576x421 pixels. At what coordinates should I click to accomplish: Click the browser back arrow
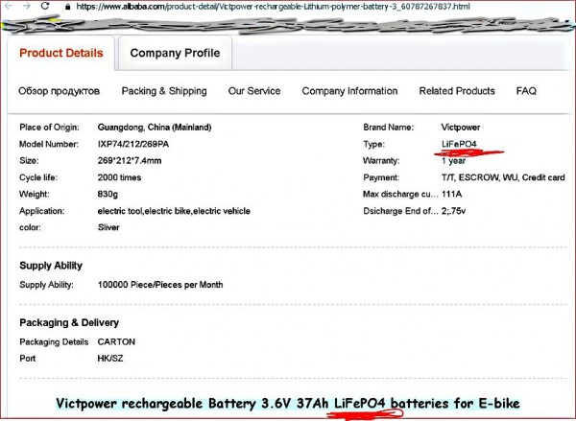[8, 6]
